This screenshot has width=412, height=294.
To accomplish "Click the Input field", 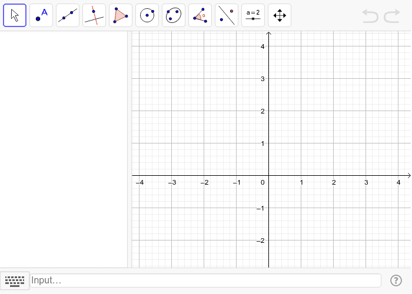I will pos(205,280).
